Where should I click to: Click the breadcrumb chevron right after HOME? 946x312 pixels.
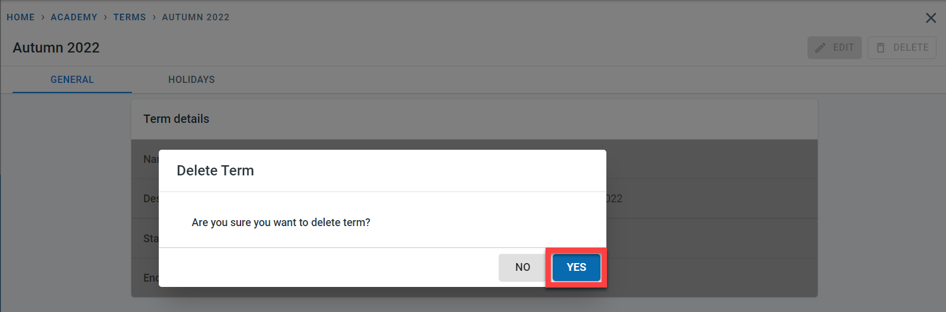click(43, 17)
